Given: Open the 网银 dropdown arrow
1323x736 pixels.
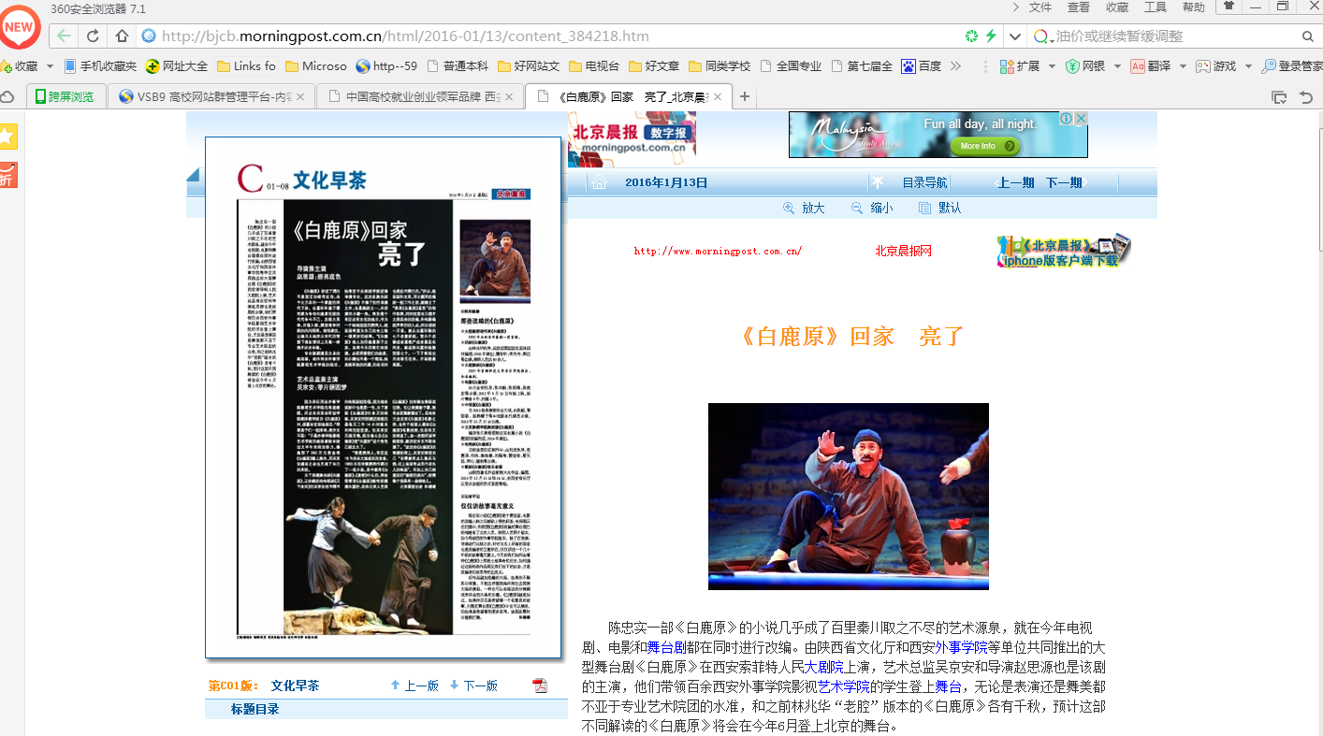Looking at the screenshot, I should [1116, 66].
